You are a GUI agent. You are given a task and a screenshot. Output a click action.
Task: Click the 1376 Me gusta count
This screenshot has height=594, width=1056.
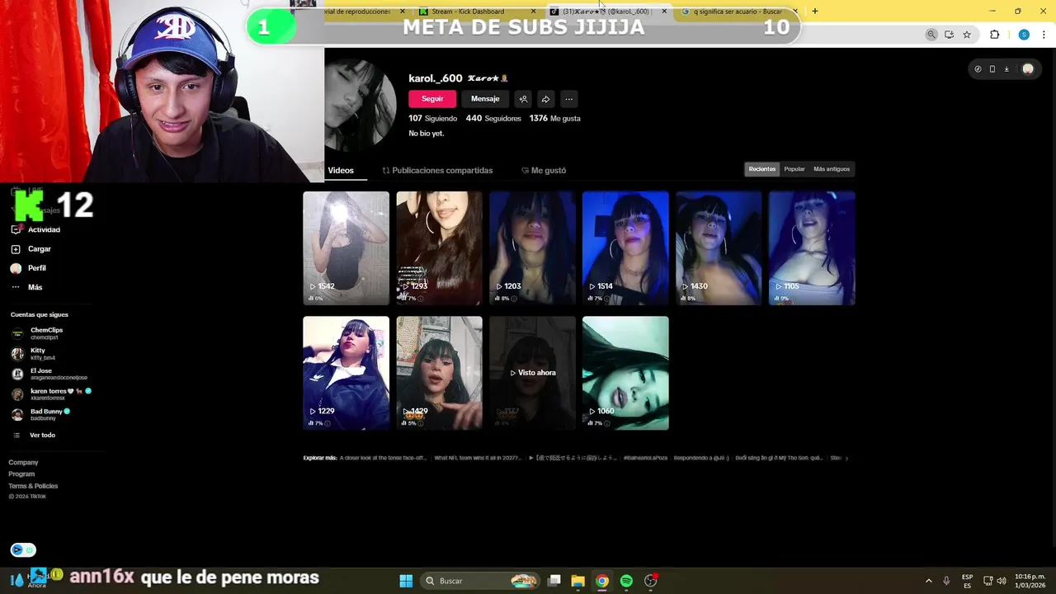point(555,119)
